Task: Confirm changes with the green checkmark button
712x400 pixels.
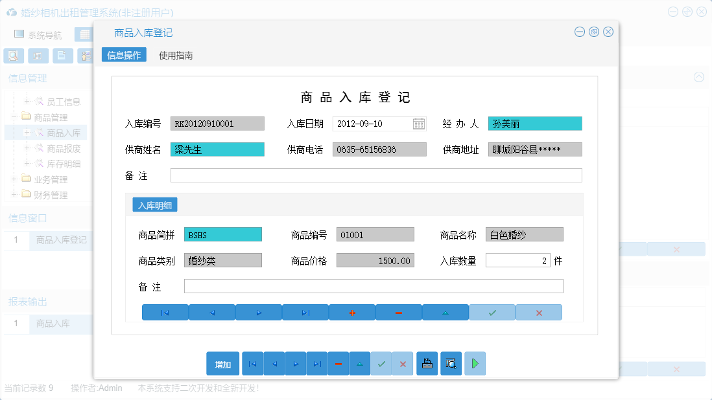Action: [x=381, y=363]
